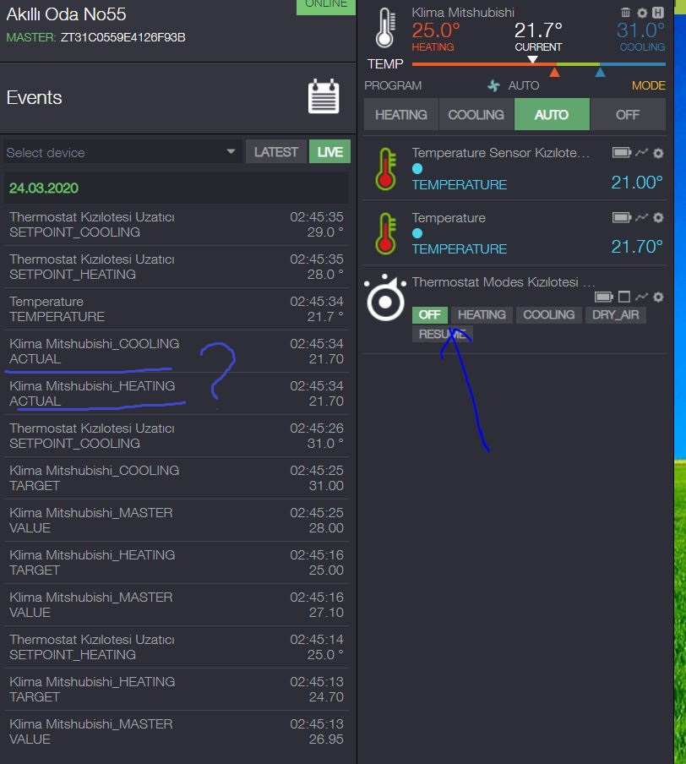Click the ONLINE status badge
Viewport: 686px width, 764px height.
coord(326,6)
